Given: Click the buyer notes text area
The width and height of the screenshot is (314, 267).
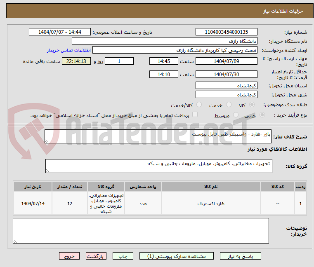Looking at the screenshot, I should (x=141, y=231).
